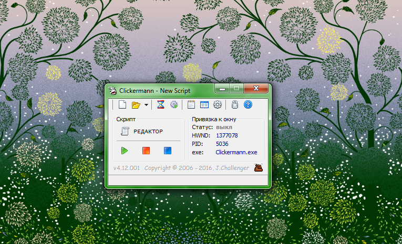The height and width of the screenshot is (244, 402).
Task: Click the Привязка к окну group label
Action: [x=214, y=119]
